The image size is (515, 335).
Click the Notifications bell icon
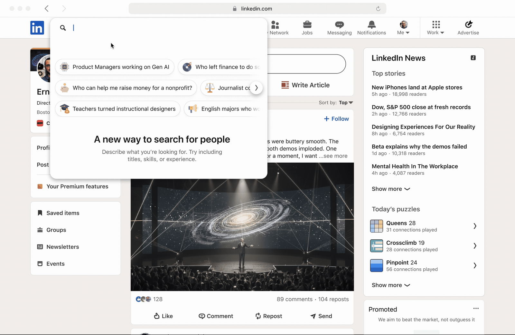pyautogui.click(x=371, y=24)
